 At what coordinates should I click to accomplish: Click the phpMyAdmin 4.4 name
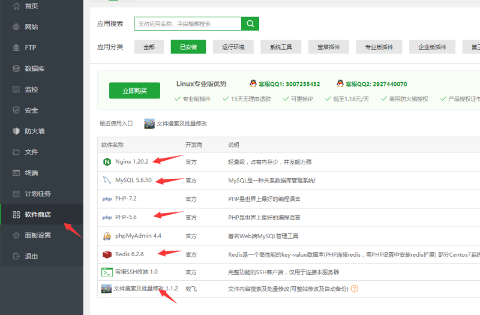pos(138,236)
